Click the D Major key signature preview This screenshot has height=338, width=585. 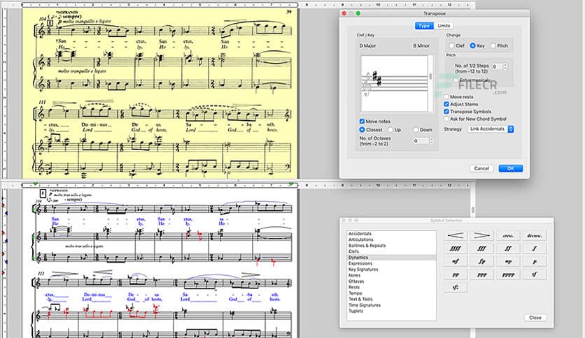pos(394,84)
